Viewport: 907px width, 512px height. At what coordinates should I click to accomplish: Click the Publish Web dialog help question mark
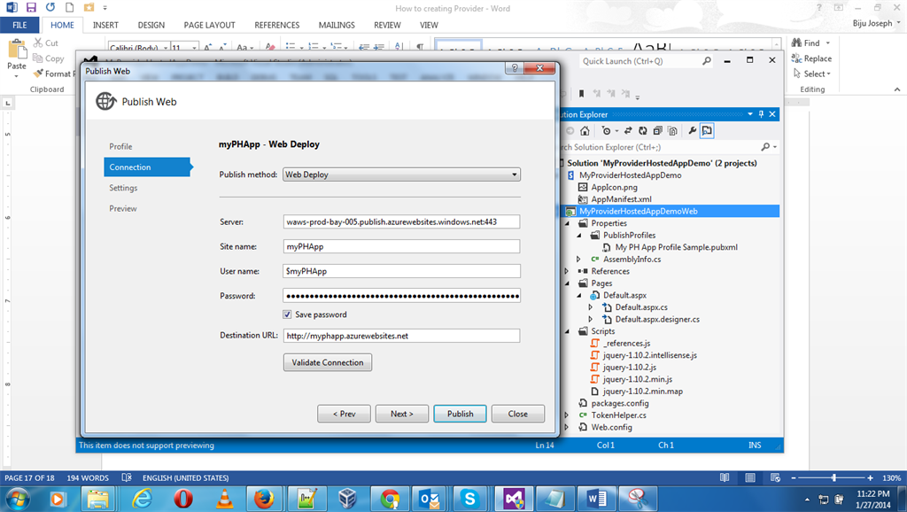[x=515, y=67]
